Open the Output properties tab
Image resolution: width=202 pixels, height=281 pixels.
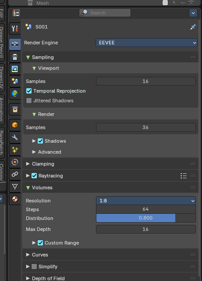[x=15, y=57]
